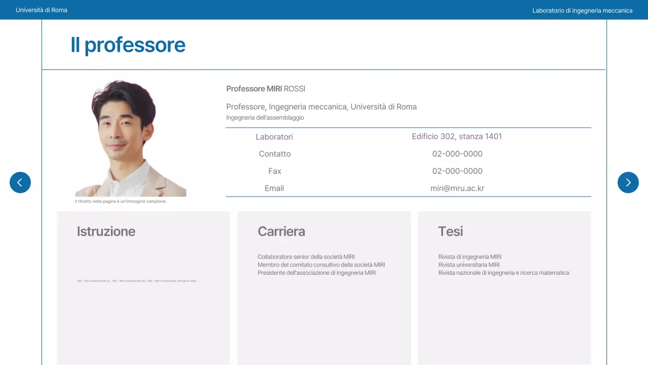Click the location Edificio 302, stanza 1401
The image size is (648, 365).
click(x=457, y=137)
